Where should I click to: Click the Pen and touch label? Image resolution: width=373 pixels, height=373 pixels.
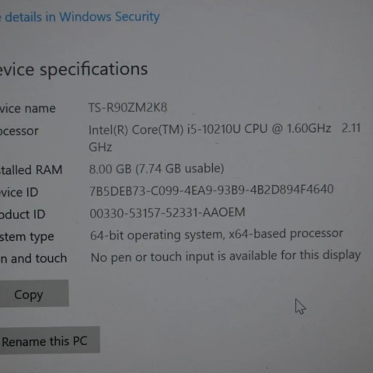click(34, 258)
